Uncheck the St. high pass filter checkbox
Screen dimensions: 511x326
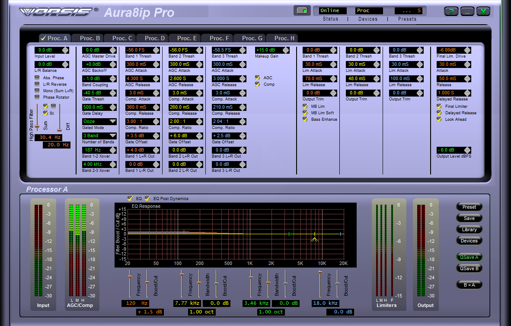(x=46, y=113)
